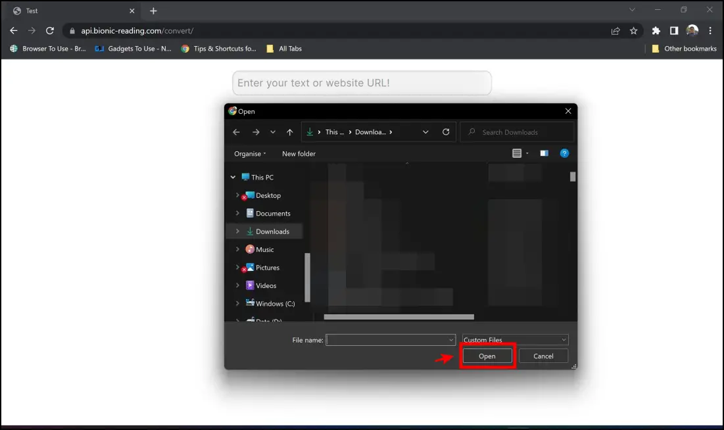Open the Custom Files type dropdown
Viewport: 724px width, 430px height.
pyautogui.click(x=516, y=340)
